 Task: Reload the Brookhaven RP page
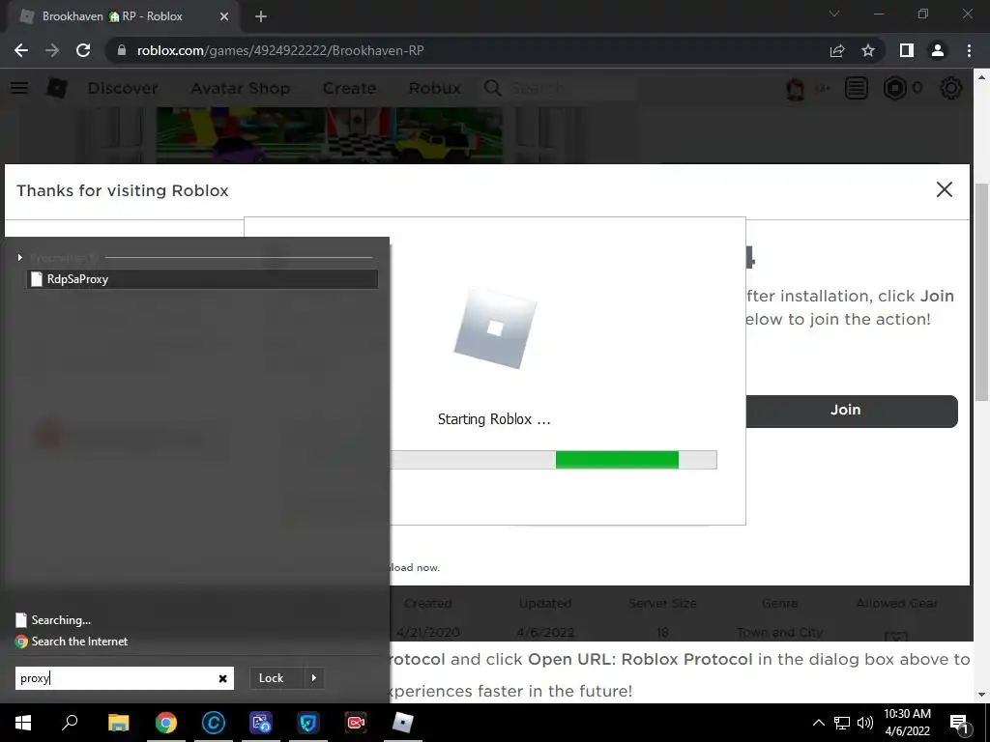tap(83, 50)
